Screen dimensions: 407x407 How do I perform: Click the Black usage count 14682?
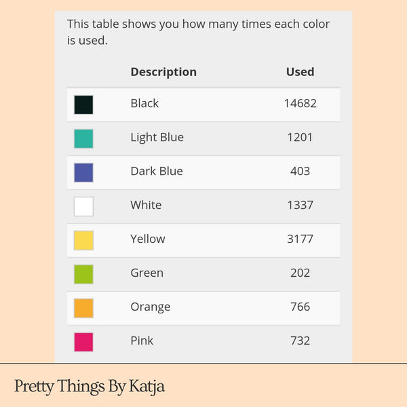click(300, 104)
